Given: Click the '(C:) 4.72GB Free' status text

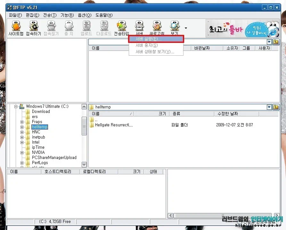Looking at the screenshot, I should pos(55,222).
